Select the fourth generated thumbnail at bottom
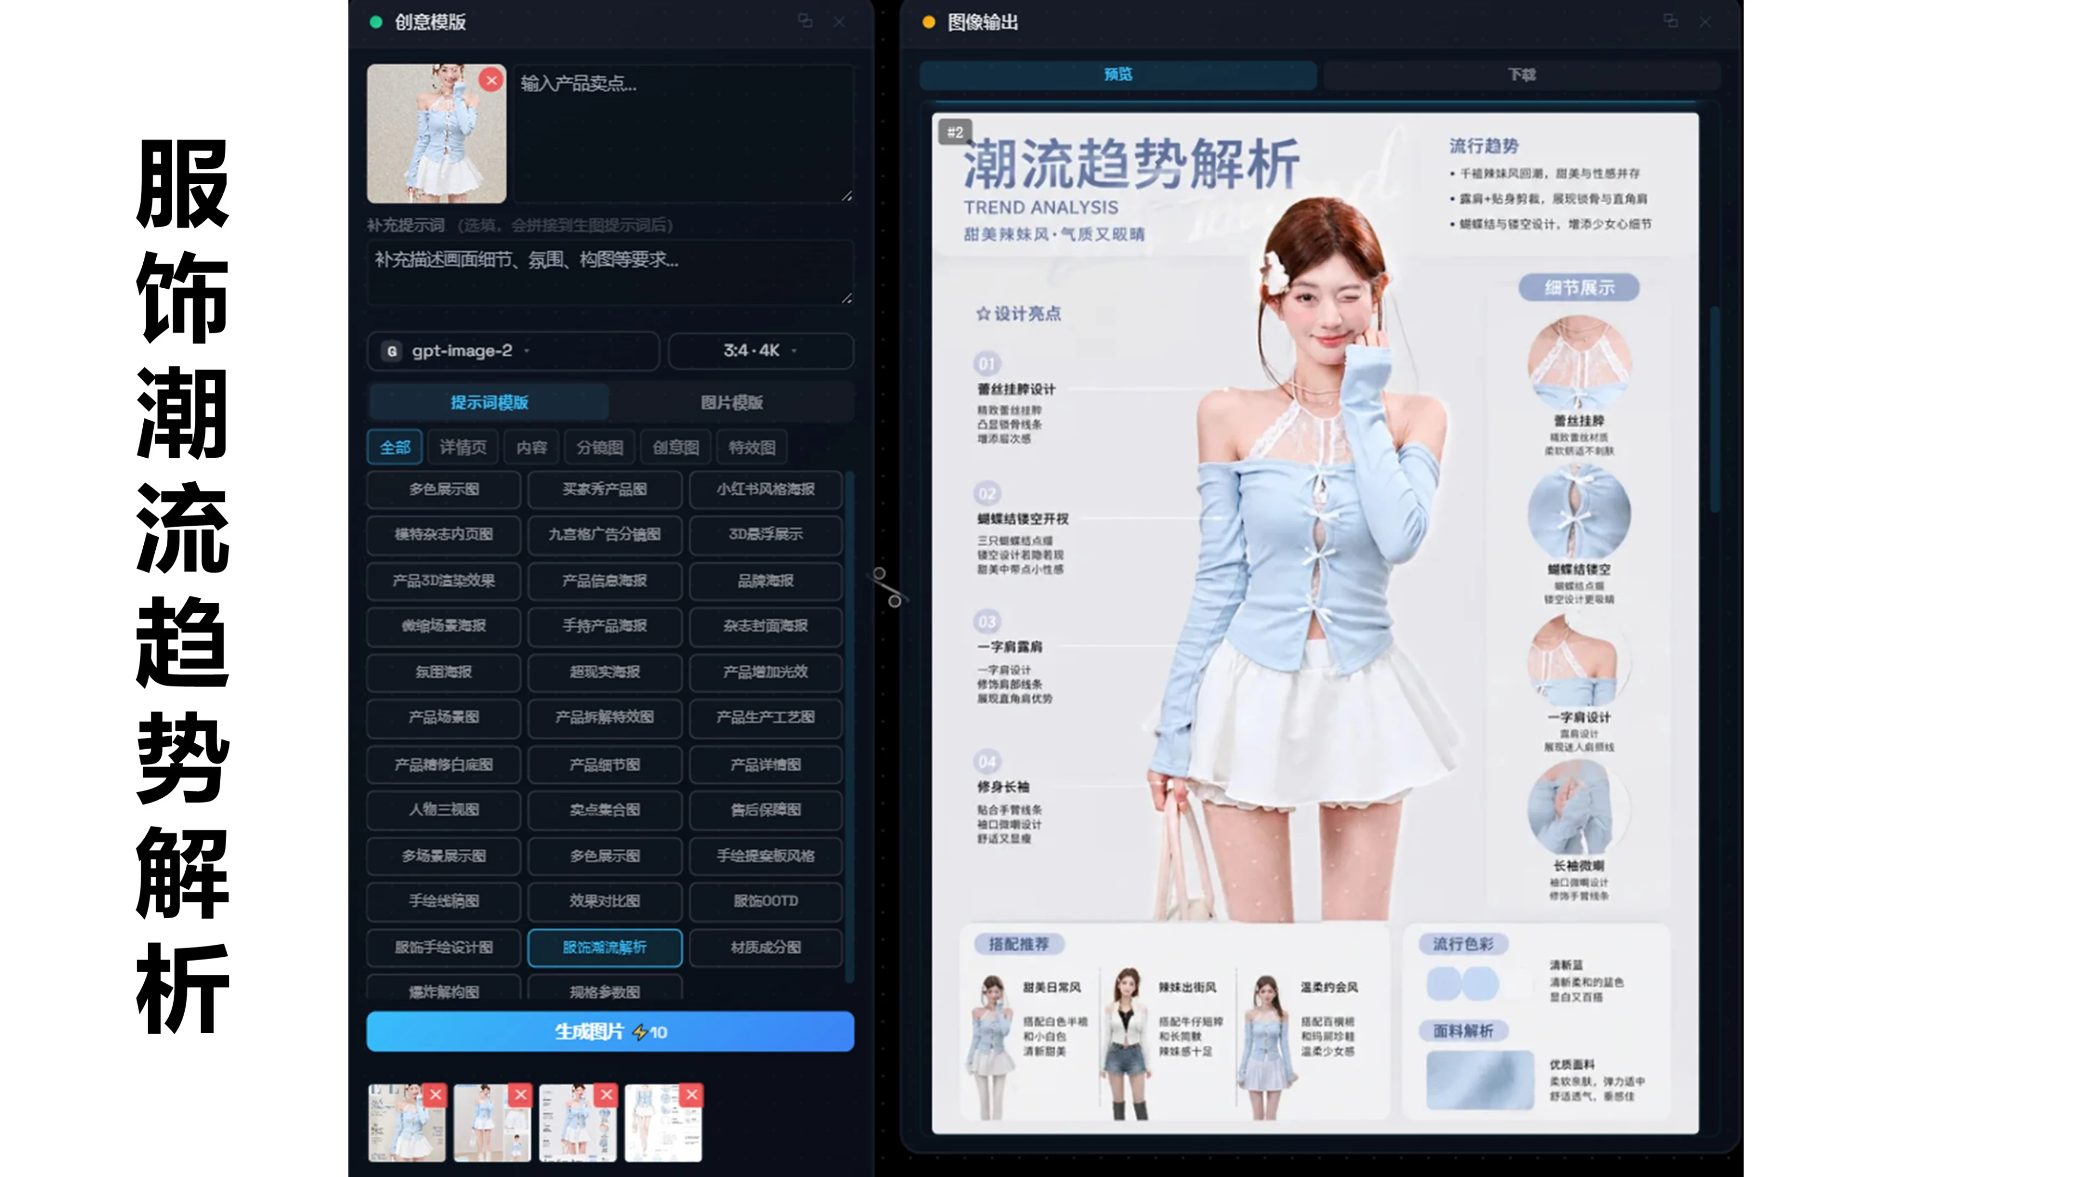The image size is (2092, 1177). point(662,1123)
